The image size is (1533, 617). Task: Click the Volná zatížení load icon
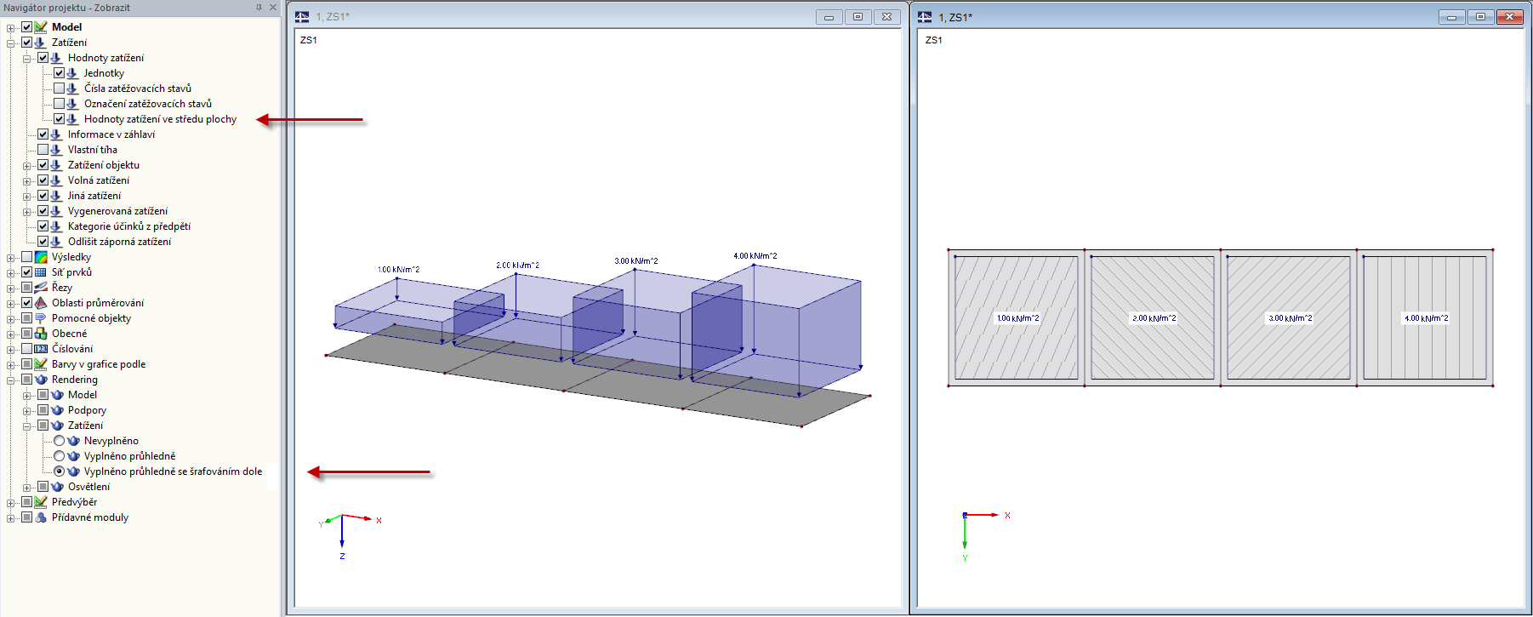pos(56,180)
